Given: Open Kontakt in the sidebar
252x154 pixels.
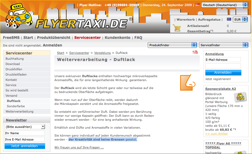Looking at the screenshot, I should (x=27, y=80).
